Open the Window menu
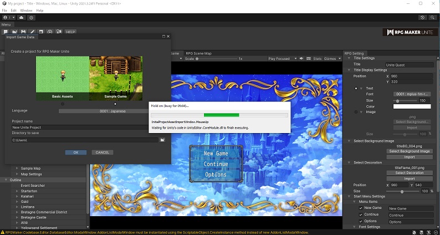 point(26,11)
